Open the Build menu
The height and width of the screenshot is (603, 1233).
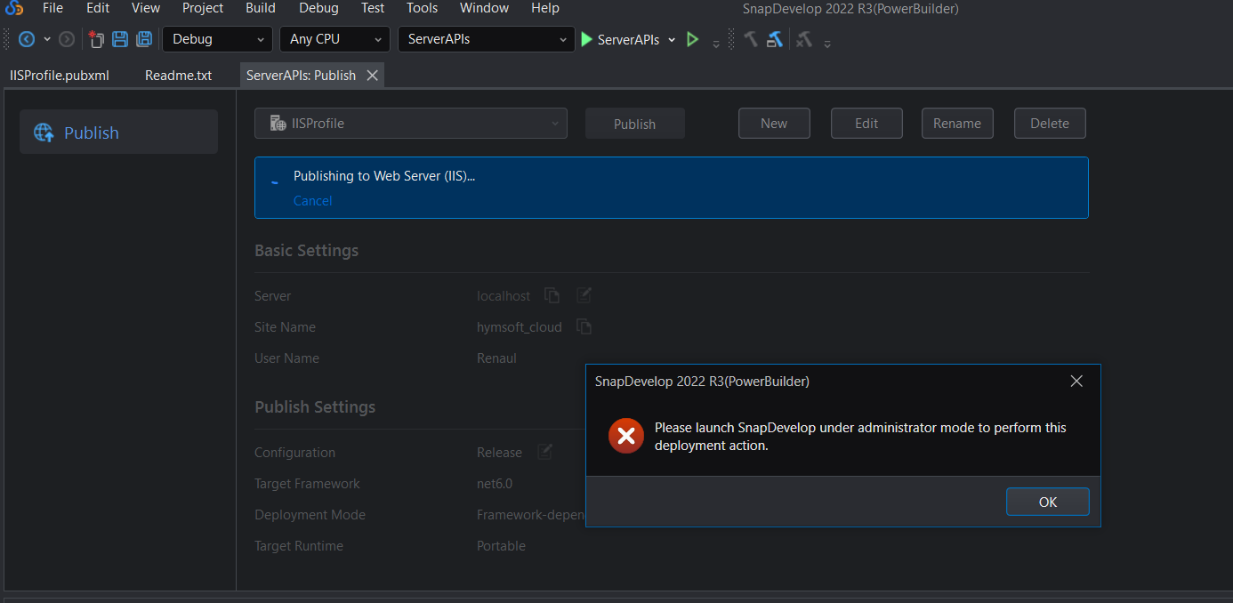click(262, 8)
